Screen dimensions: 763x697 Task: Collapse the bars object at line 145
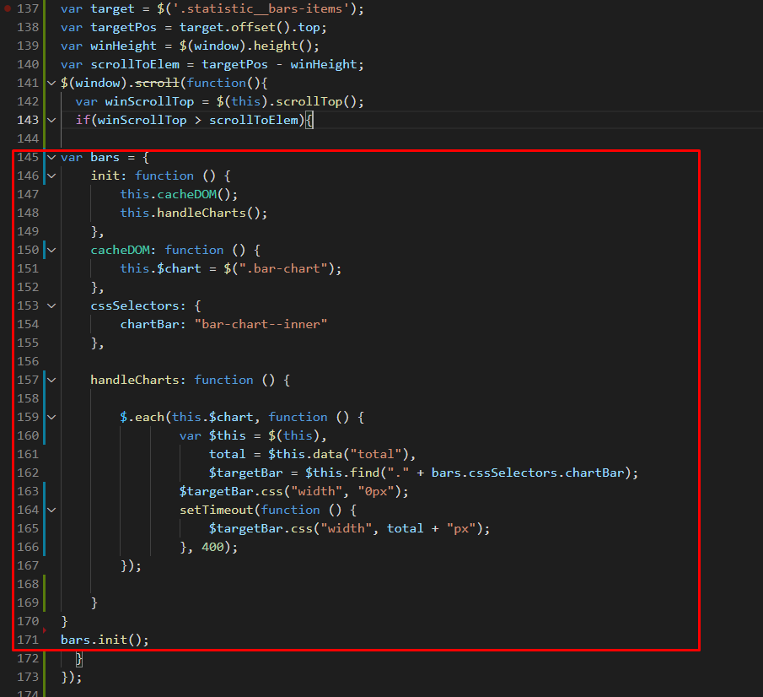coord(51,157)
